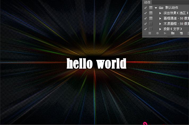Expand the 木质画框 - 50 像素 action

point(160,24)
